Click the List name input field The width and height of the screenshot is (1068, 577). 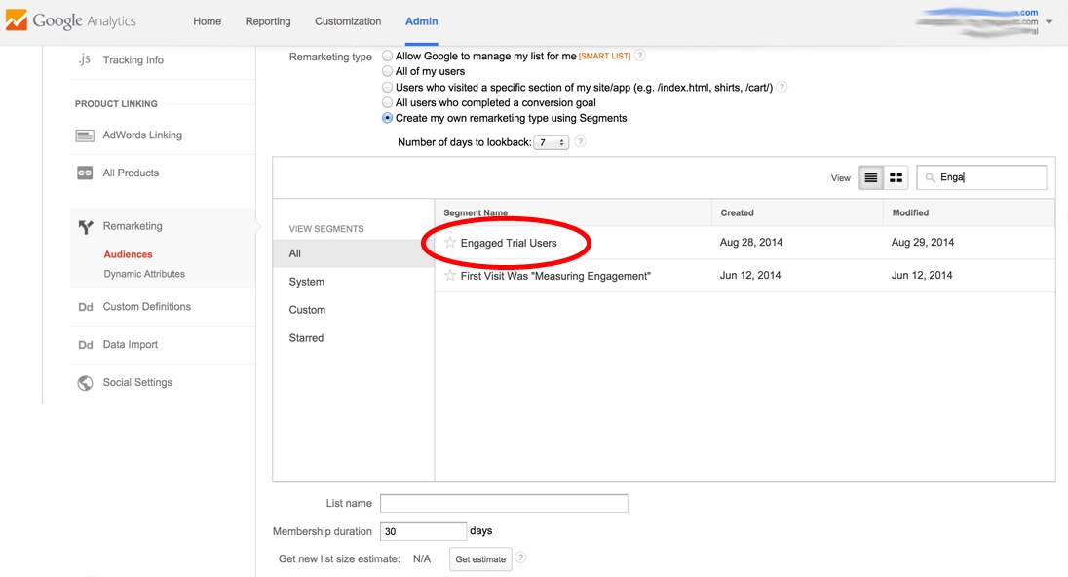pos(504,504)
